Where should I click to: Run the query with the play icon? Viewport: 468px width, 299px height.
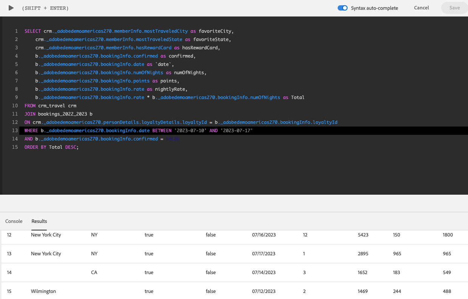[11, 8]
